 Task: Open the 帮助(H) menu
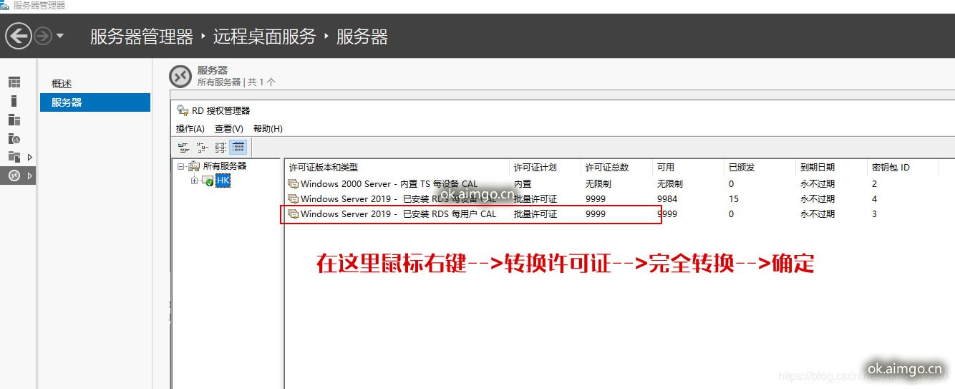pyautogui.click(x=268, y=129)
